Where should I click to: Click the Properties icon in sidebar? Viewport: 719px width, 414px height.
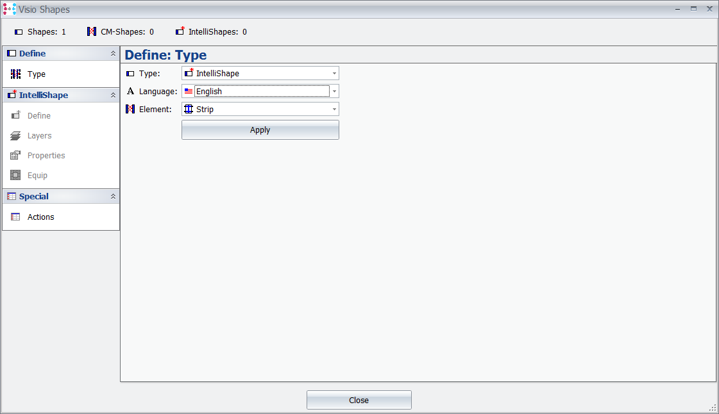click(15, 155)
